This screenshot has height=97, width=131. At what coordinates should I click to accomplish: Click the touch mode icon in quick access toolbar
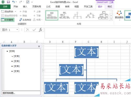[28, 2]
